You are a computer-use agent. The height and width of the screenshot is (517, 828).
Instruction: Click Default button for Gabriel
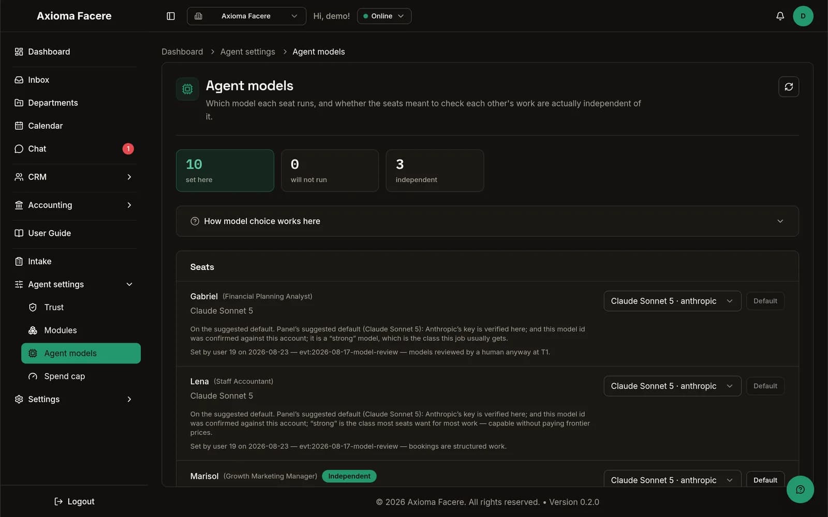pyautogui.click(x=765, y=301)
